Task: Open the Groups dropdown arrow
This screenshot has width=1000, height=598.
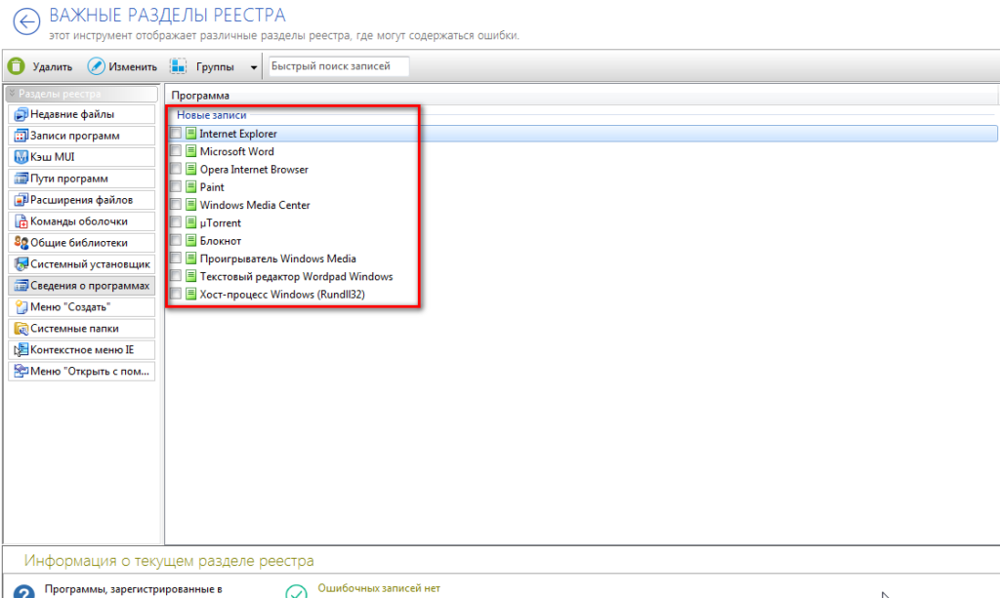Action: coord(253,67)
